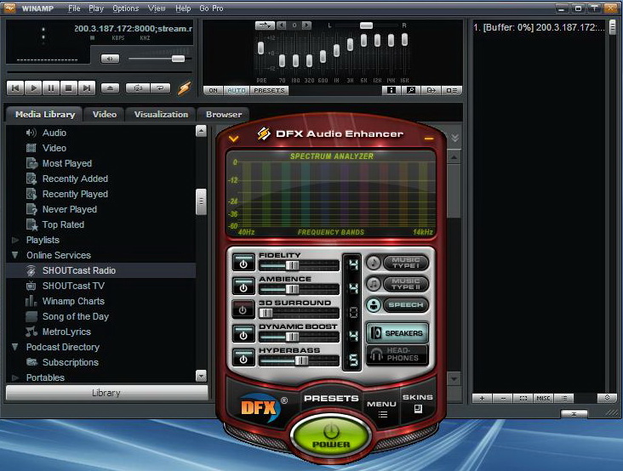This screenshot has height=471, width=623.
Task: Choose Headphones output in DFX
Action: point(397,354)
